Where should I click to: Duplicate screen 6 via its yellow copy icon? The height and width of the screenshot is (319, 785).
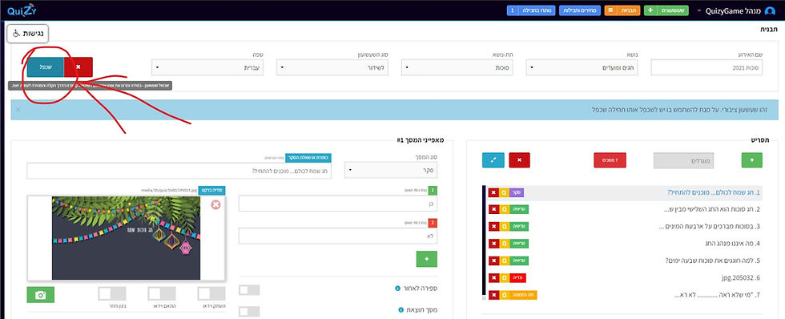pos(504,278)
